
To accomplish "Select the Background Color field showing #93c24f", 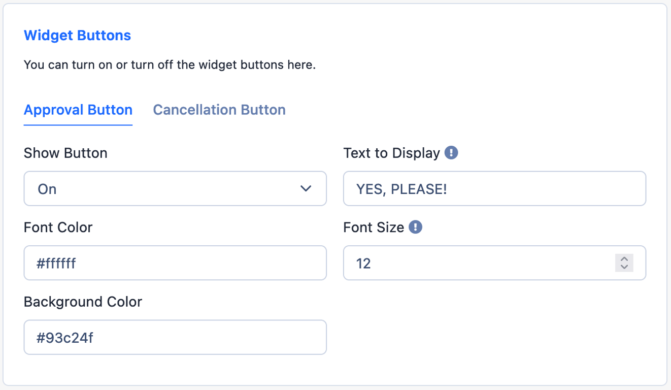I will (x=175, y=337).
